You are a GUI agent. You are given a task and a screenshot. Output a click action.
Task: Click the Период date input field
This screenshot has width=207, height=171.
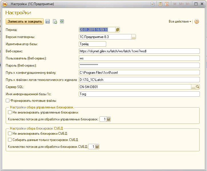click(97, 30)
